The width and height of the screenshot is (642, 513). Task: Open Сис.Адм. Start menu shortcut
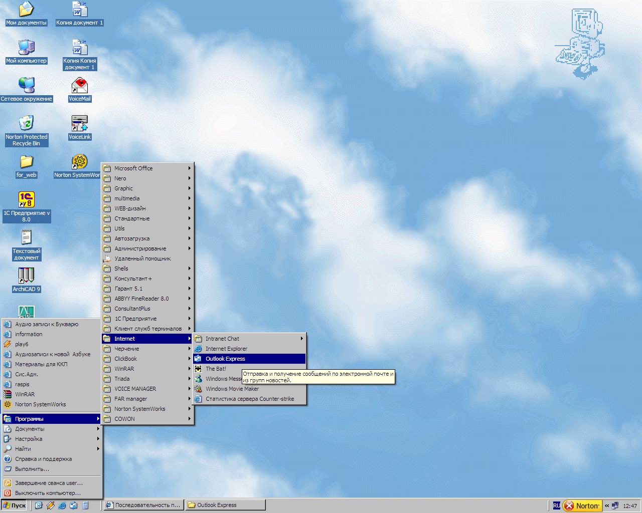[52, 374]
